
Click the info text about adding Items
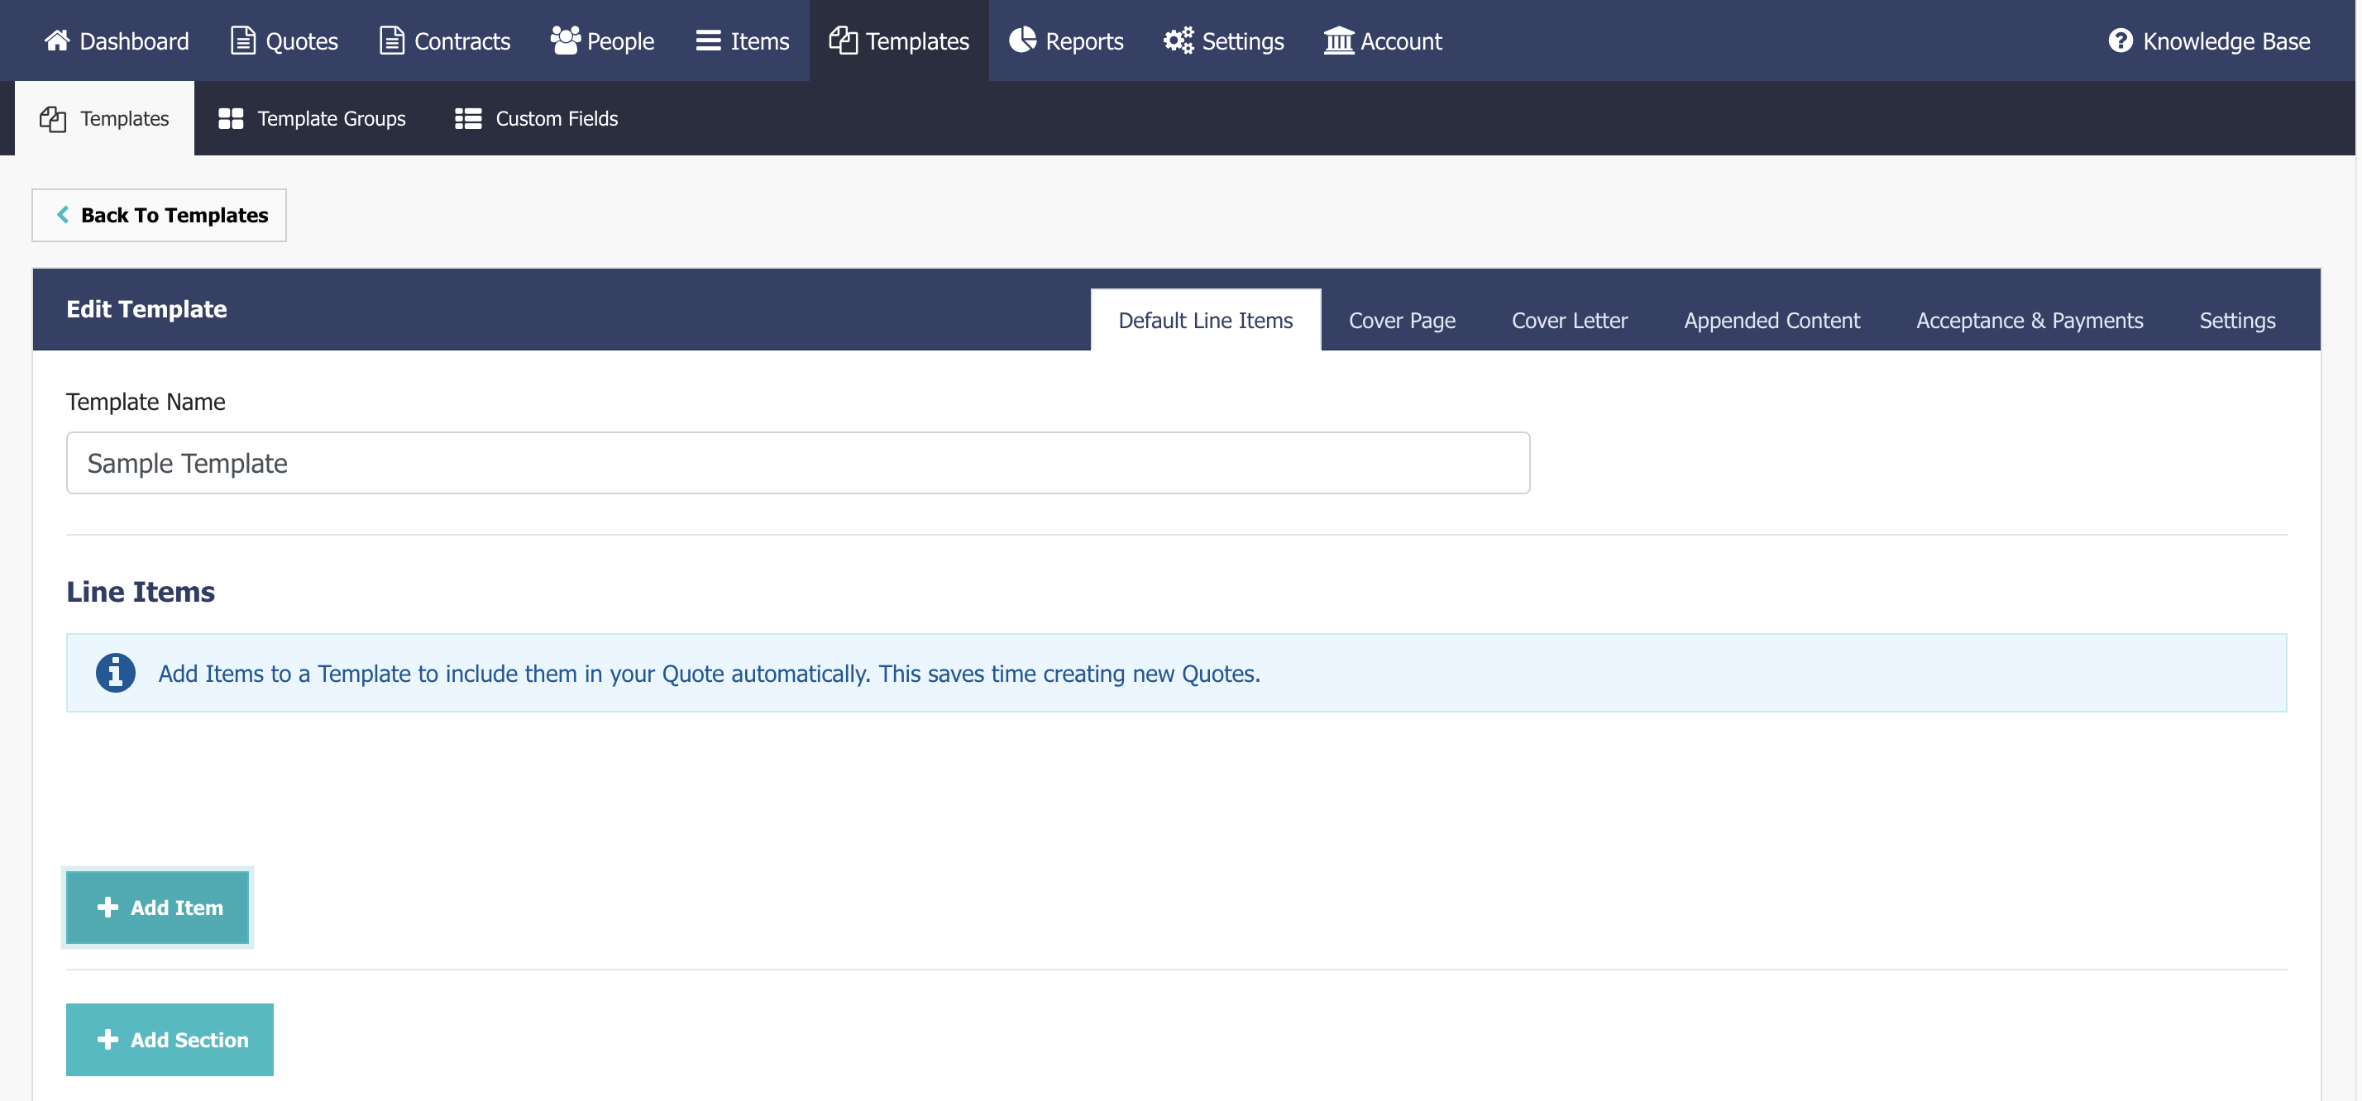pyautogui.click(x=709, y=673)
